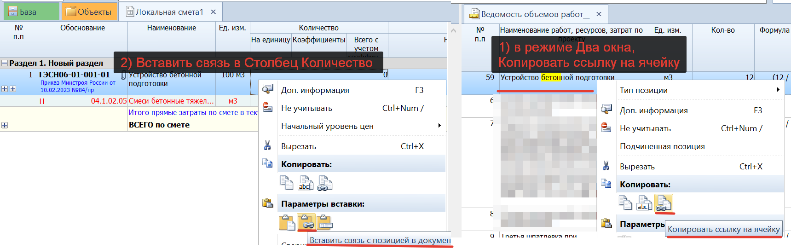Close Ведомость объемов работ tab

(x=599, y=14)
